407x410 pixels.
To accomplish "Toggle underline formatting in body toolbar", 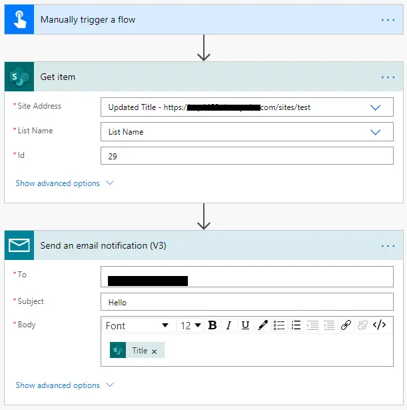I will [245, 325].
